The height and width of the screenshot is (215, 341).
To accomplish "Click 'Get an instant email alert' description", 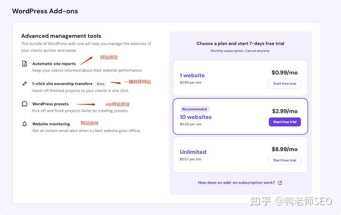I will click(86, 130).
